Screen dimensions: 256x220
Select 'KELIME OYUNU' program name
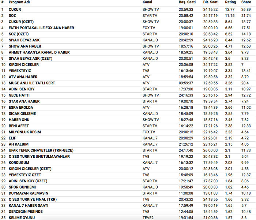[22, 218]
